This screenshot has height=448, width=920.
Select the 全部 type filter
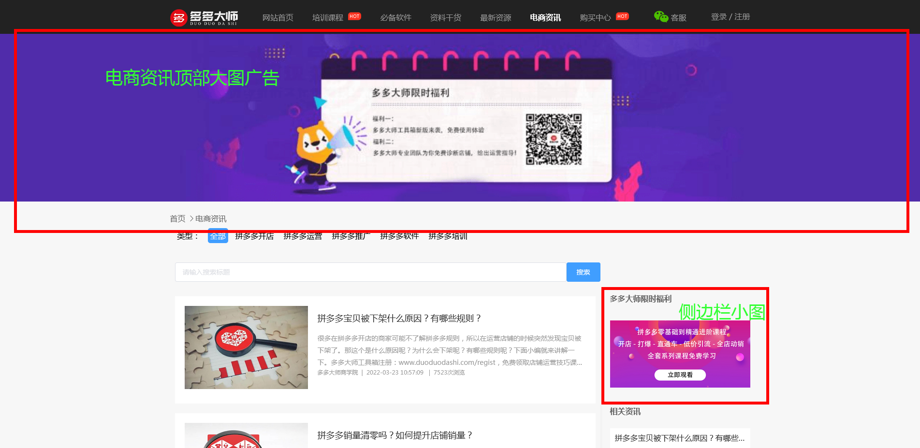(x=218, y=236)
